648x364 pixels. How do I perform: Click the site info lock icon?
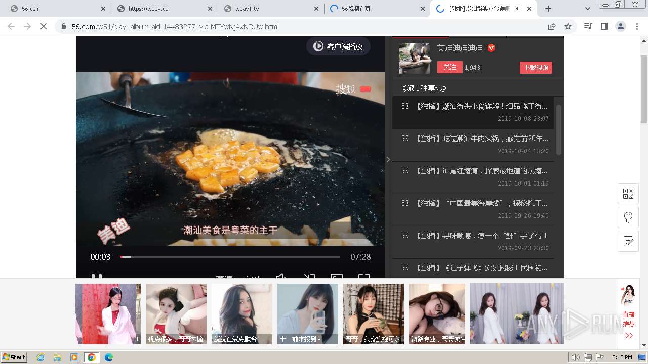(63, 26)
